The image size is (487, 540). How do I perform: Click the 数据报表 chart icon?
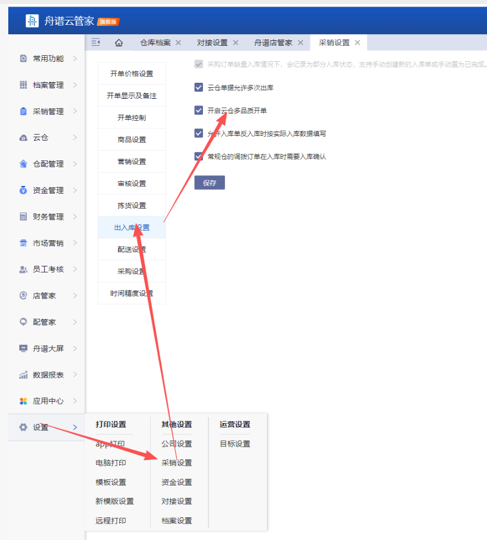[x=23, y=375]
